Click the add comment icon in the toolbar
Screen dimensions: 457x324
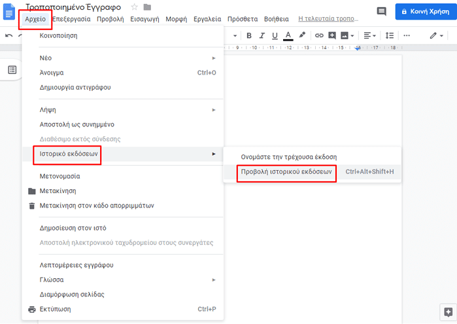(332, 35)
